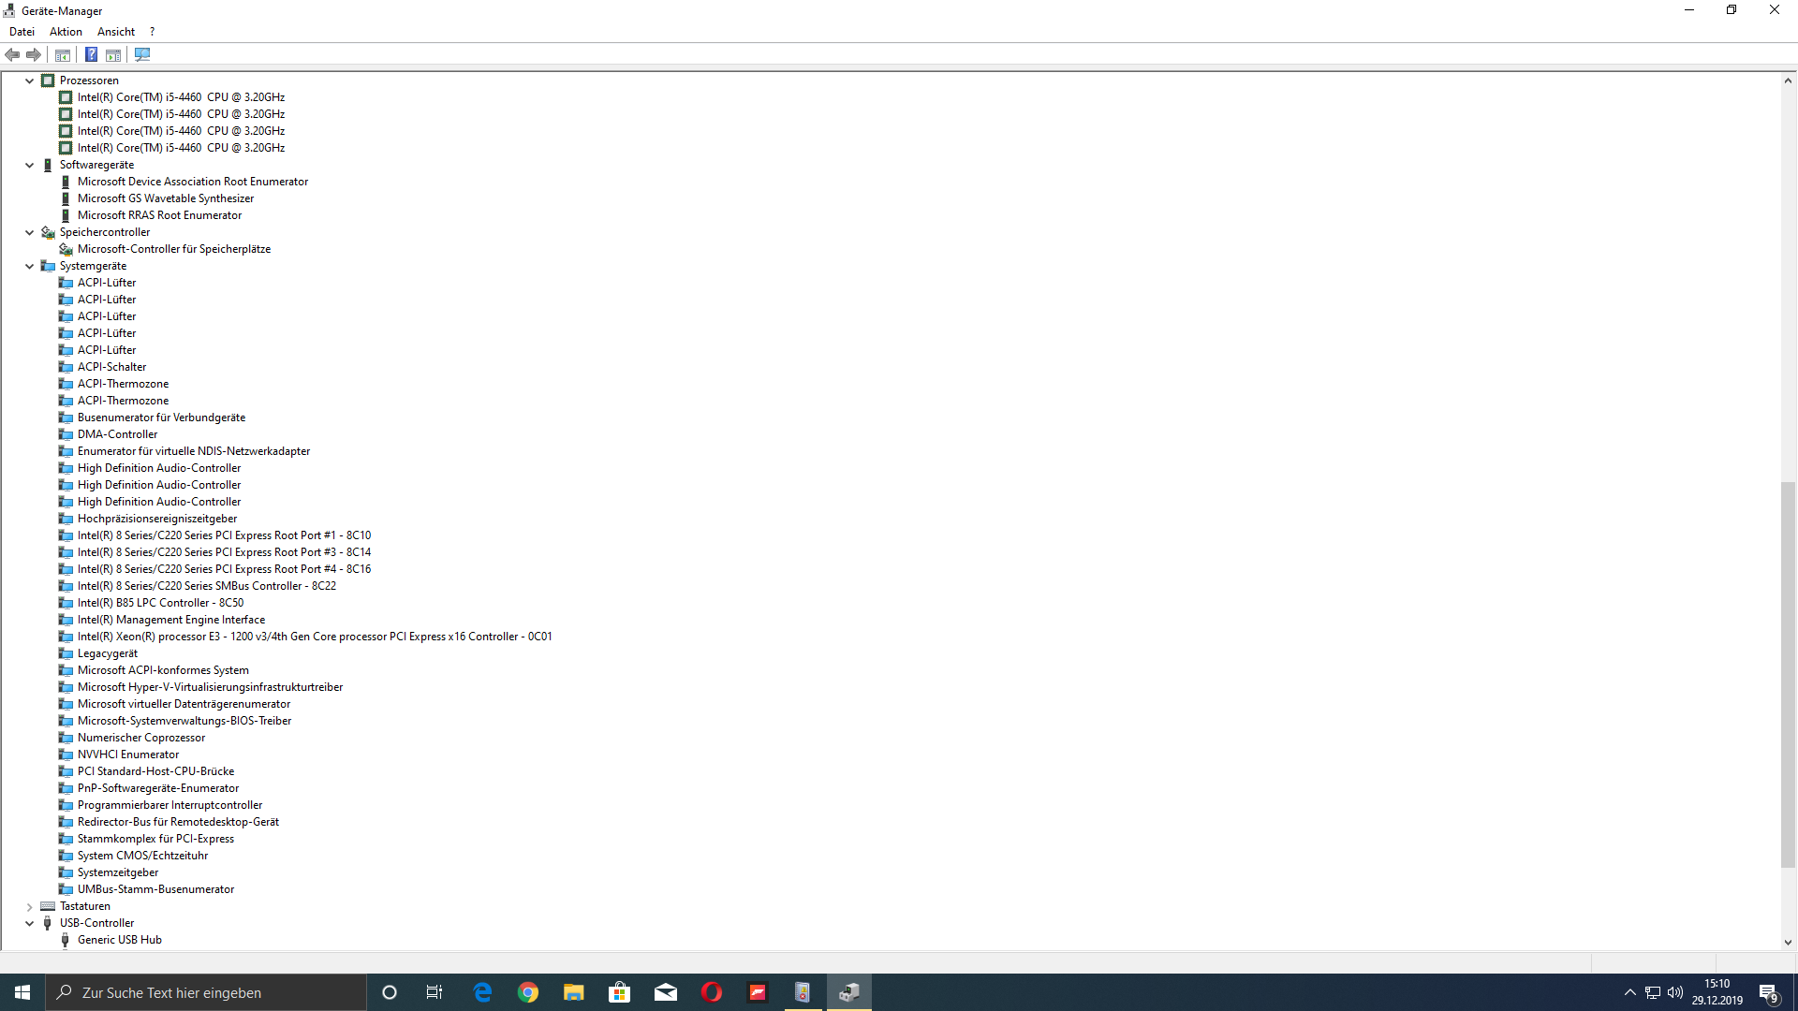Image resolution: width=1798 pixels, height=1011 pixels.
Task: Click the Forward arrow toolbar icon
Action: [x=34, y=55]
